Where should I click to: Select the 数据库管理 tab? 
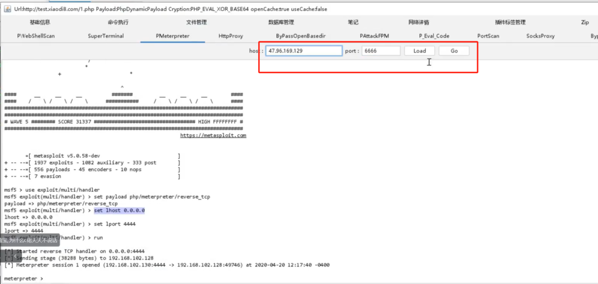pyautogui.click(x=281, y=23)
